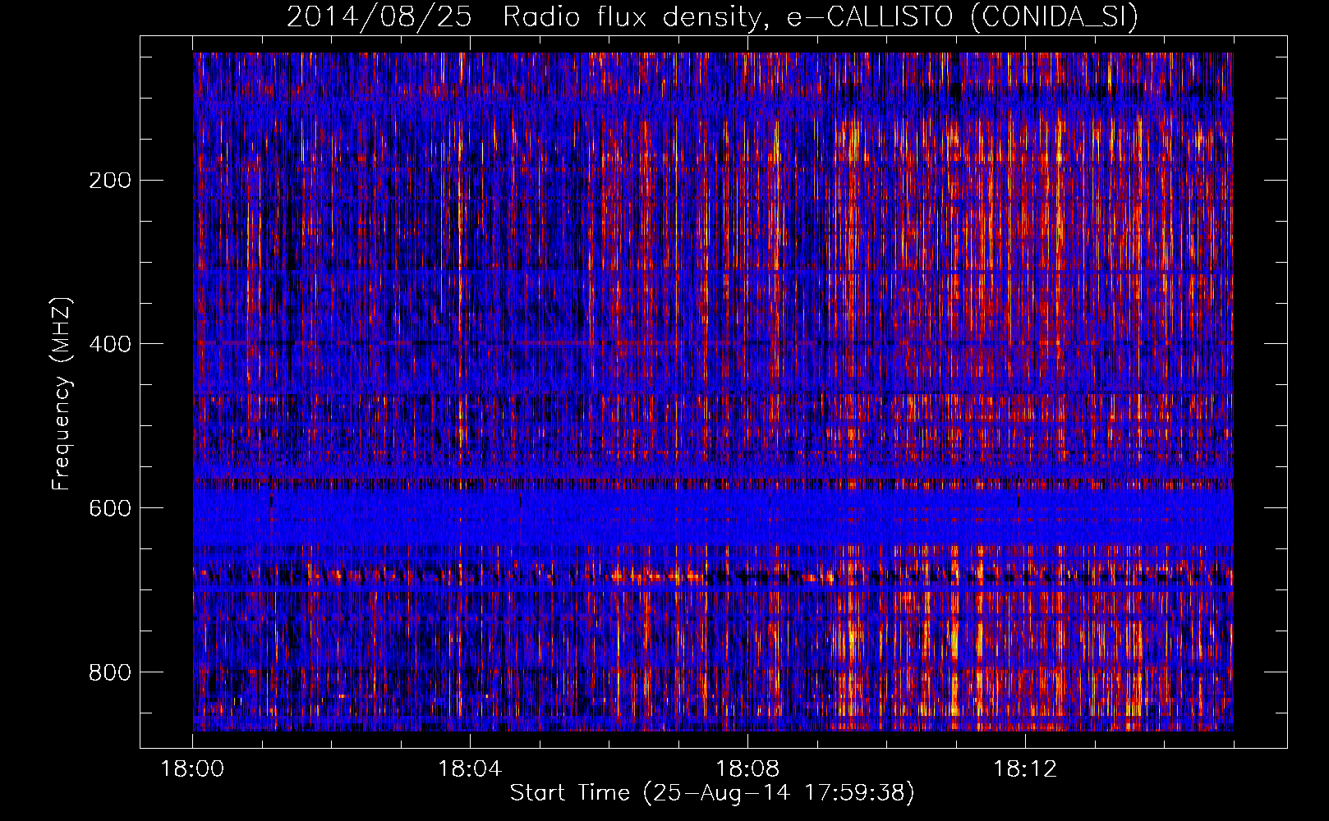Click the 18:04 time tick label

[x=470, y=768]
